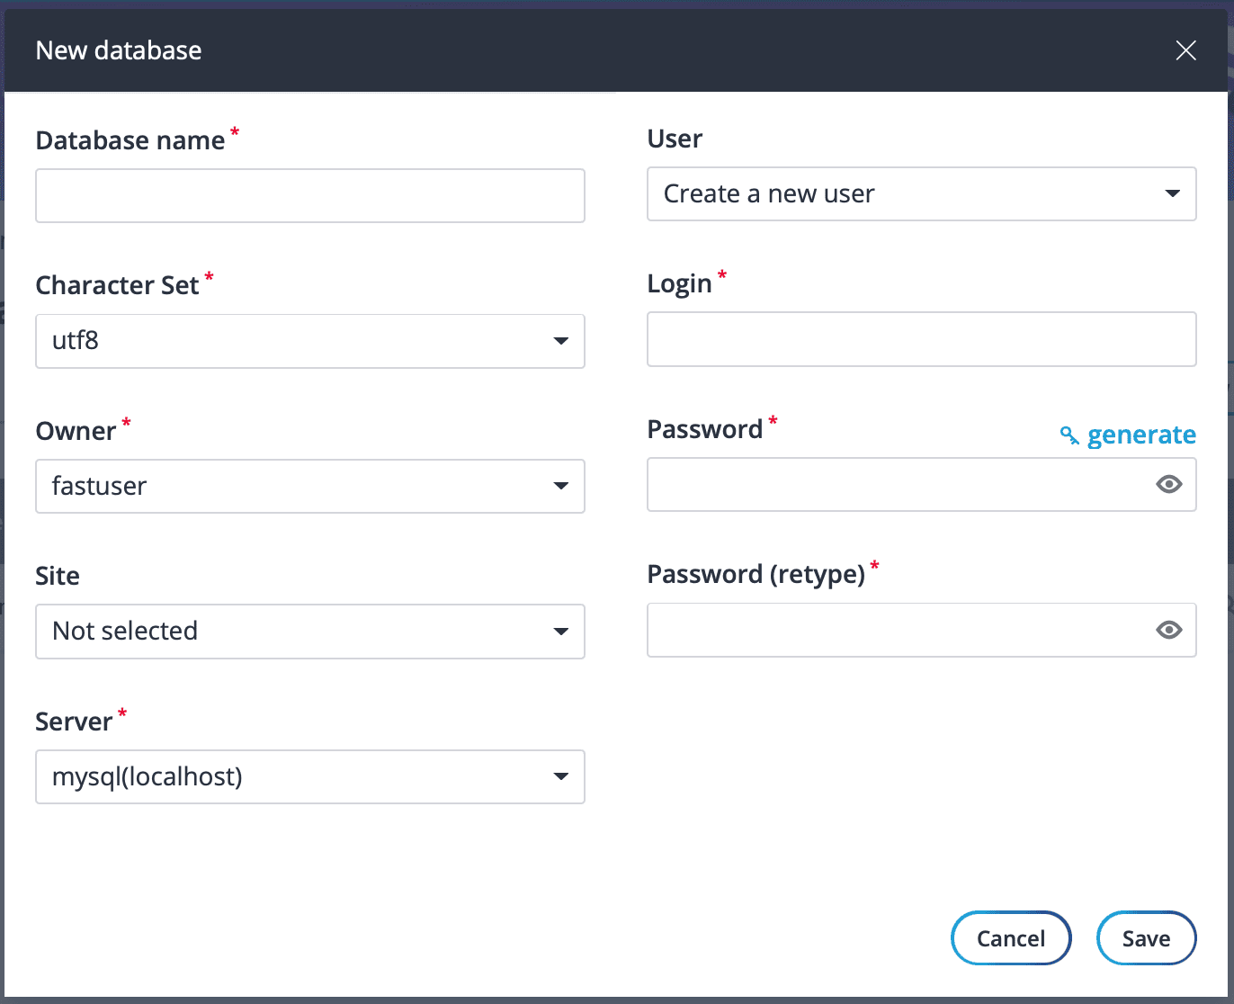Open the Character Set dropdown

(309, 341)
